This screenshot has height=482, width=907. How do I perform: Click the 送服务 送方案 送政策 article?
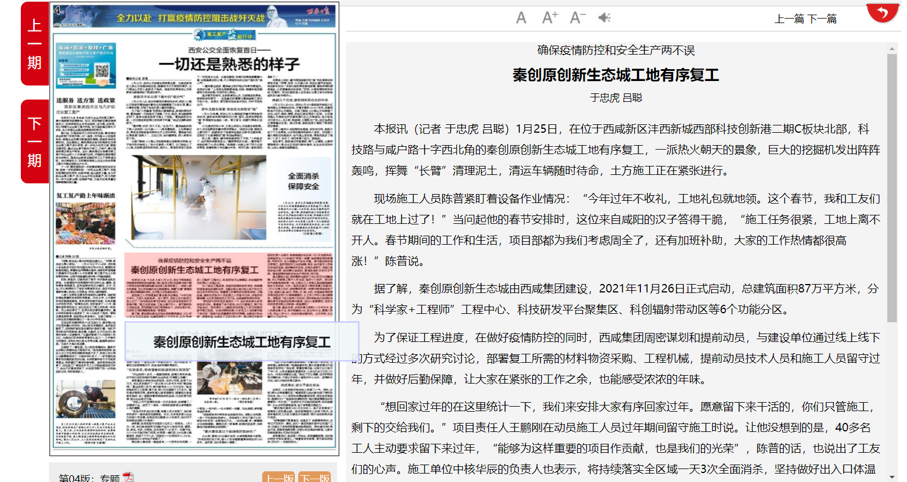[86, 141]
